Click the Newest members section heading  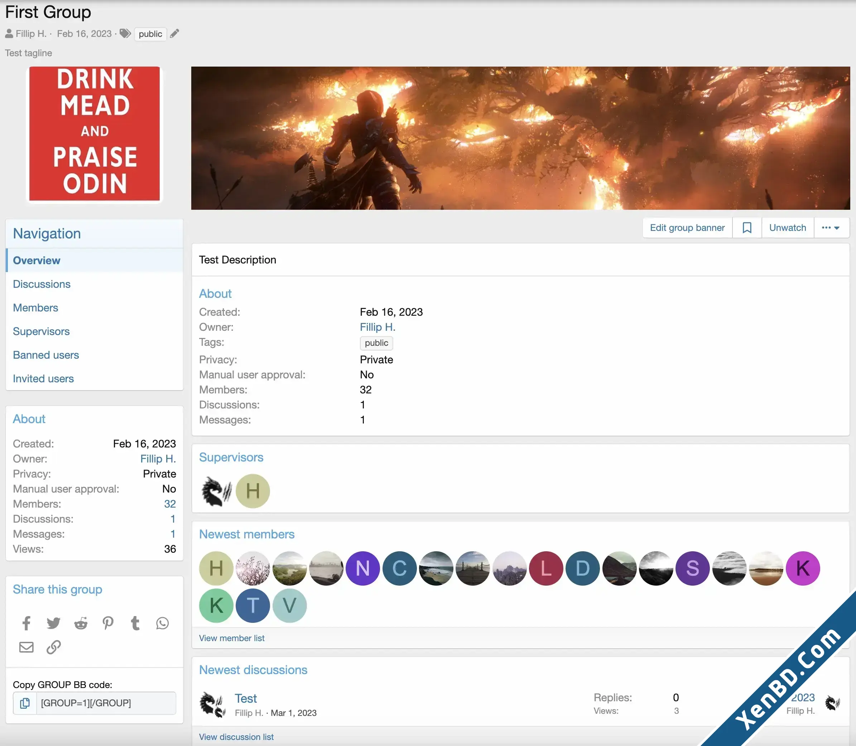click(x=247, y=534)
